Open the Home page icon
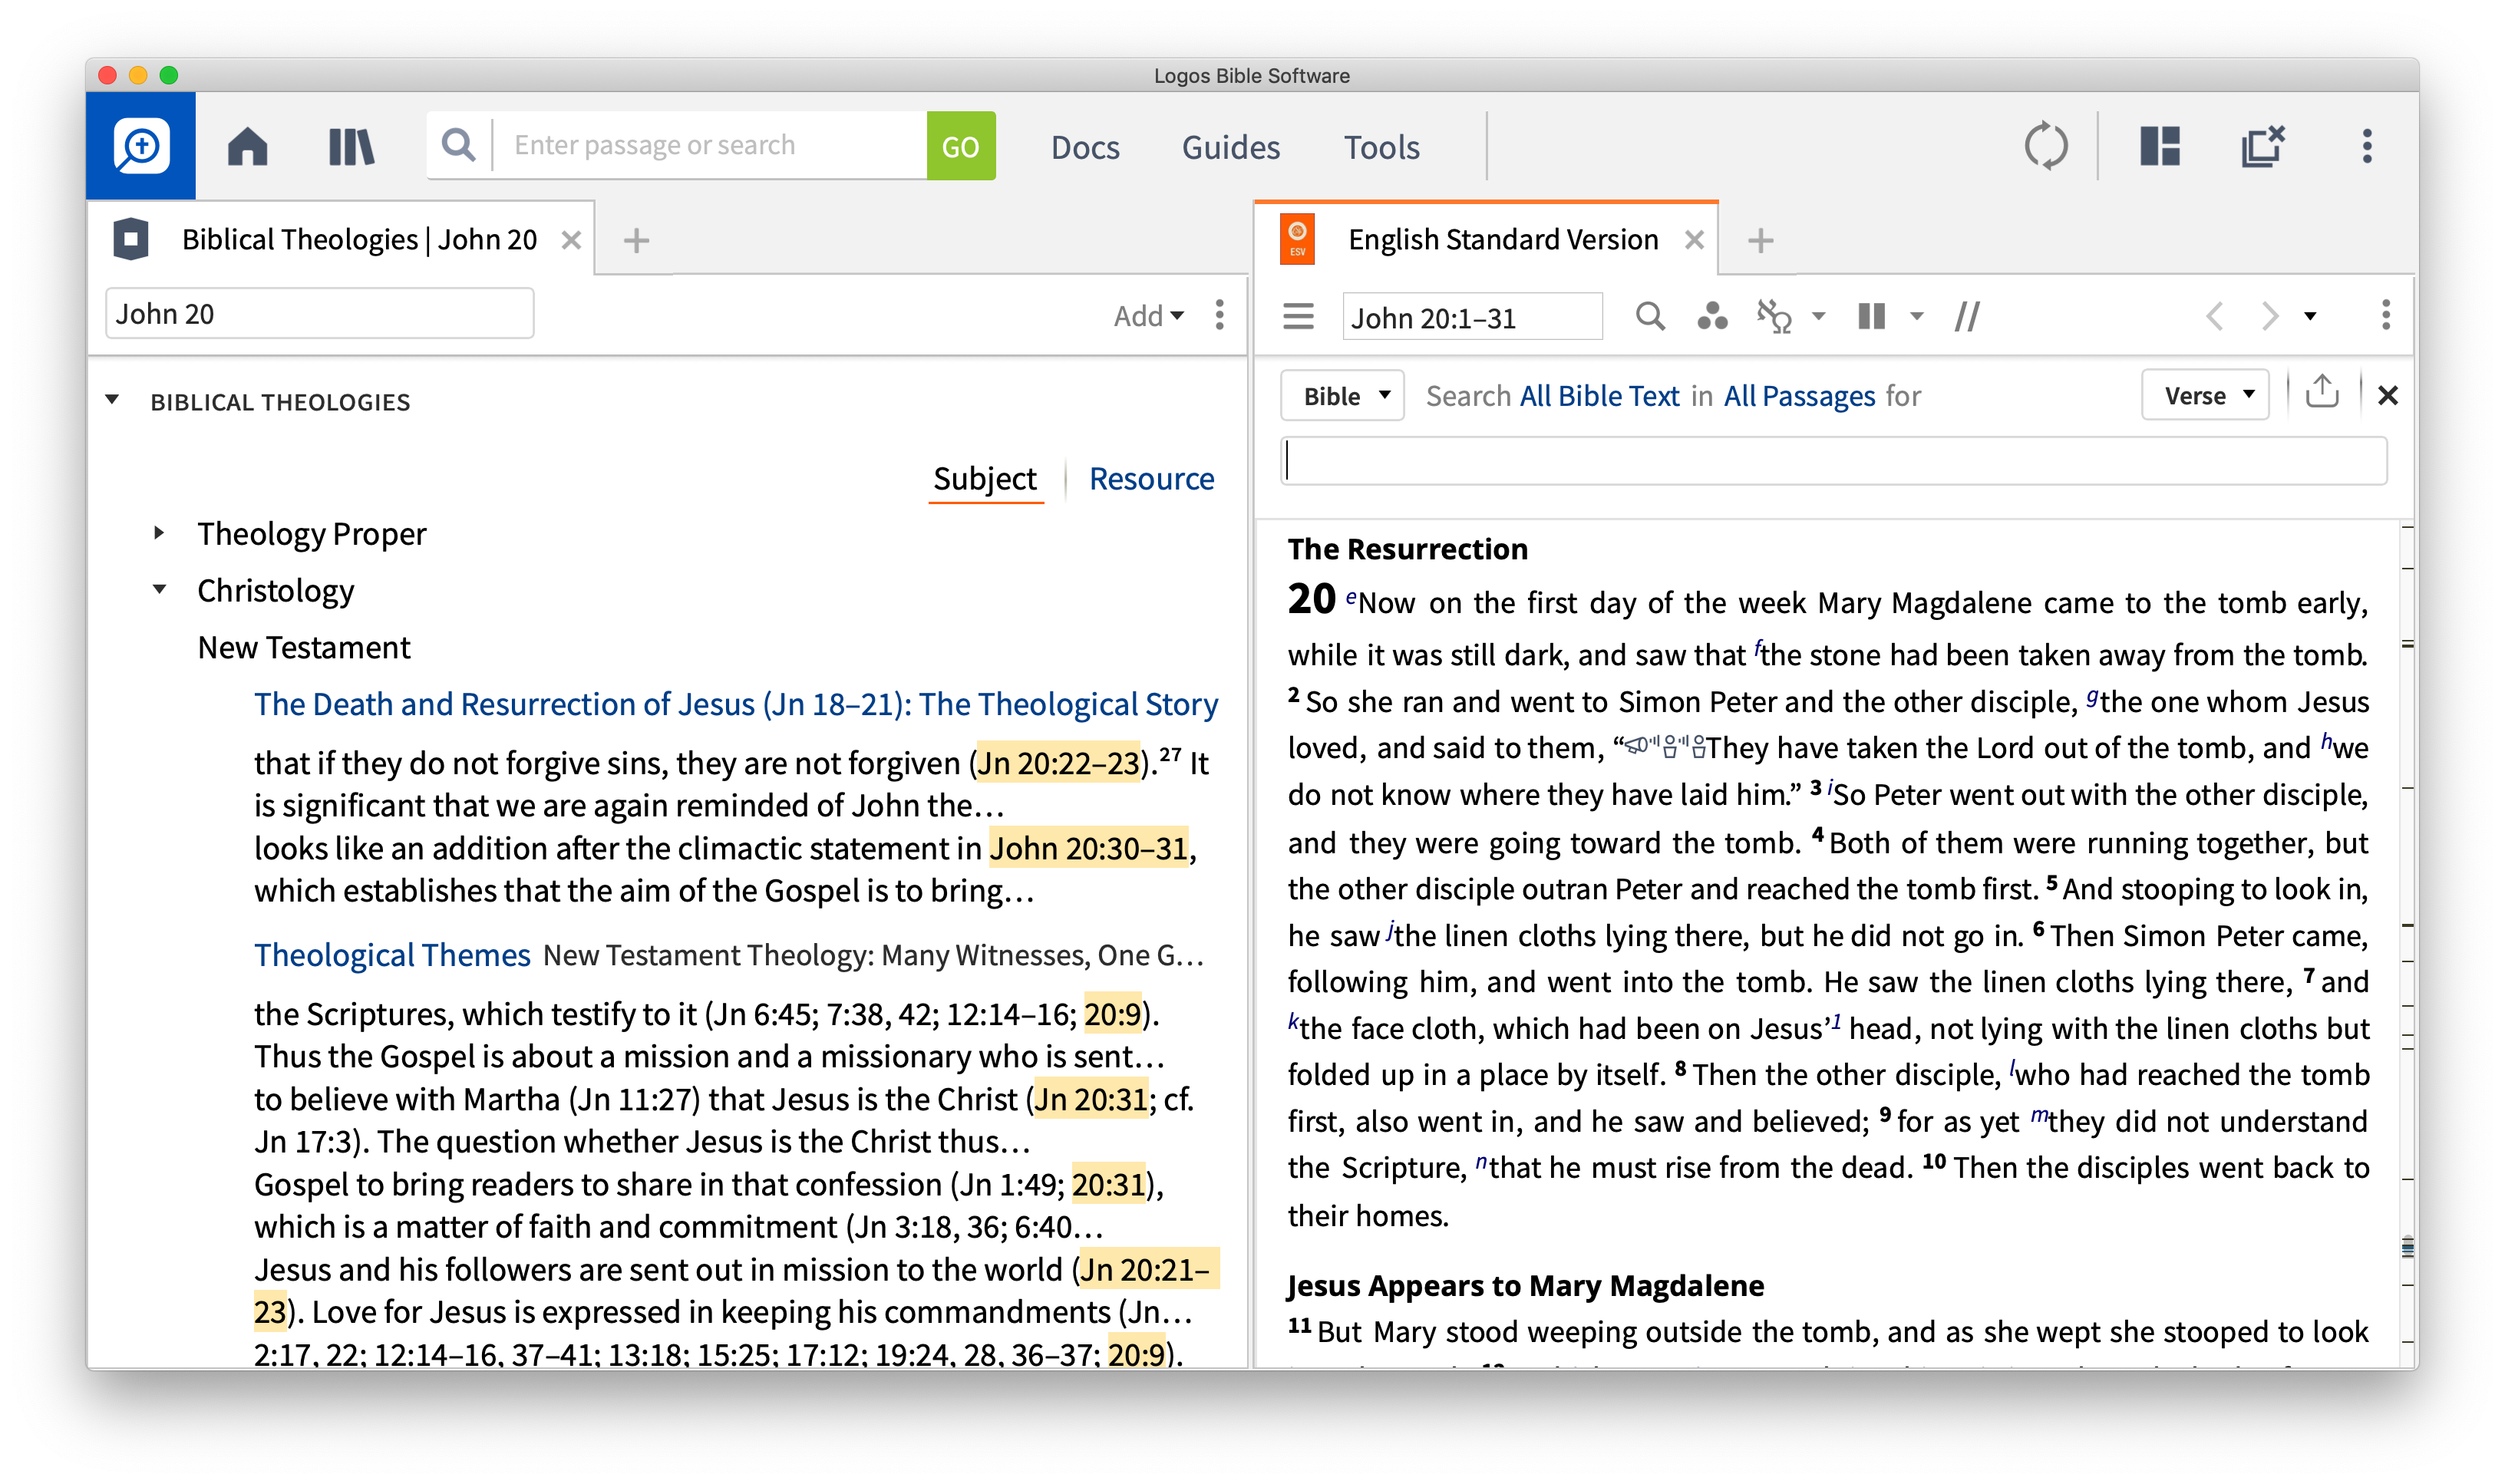Image resolution: width=2505 pixels, height=1484 pixels. (x=247, y=146)
